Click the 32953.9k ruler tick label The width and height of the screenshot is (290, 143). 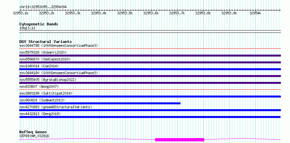[229, 13]
